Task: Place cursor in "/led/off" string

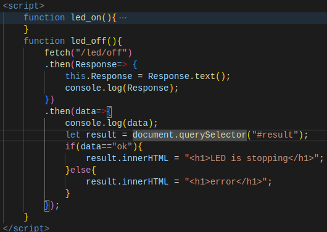Action: click(x=101, y=52)
